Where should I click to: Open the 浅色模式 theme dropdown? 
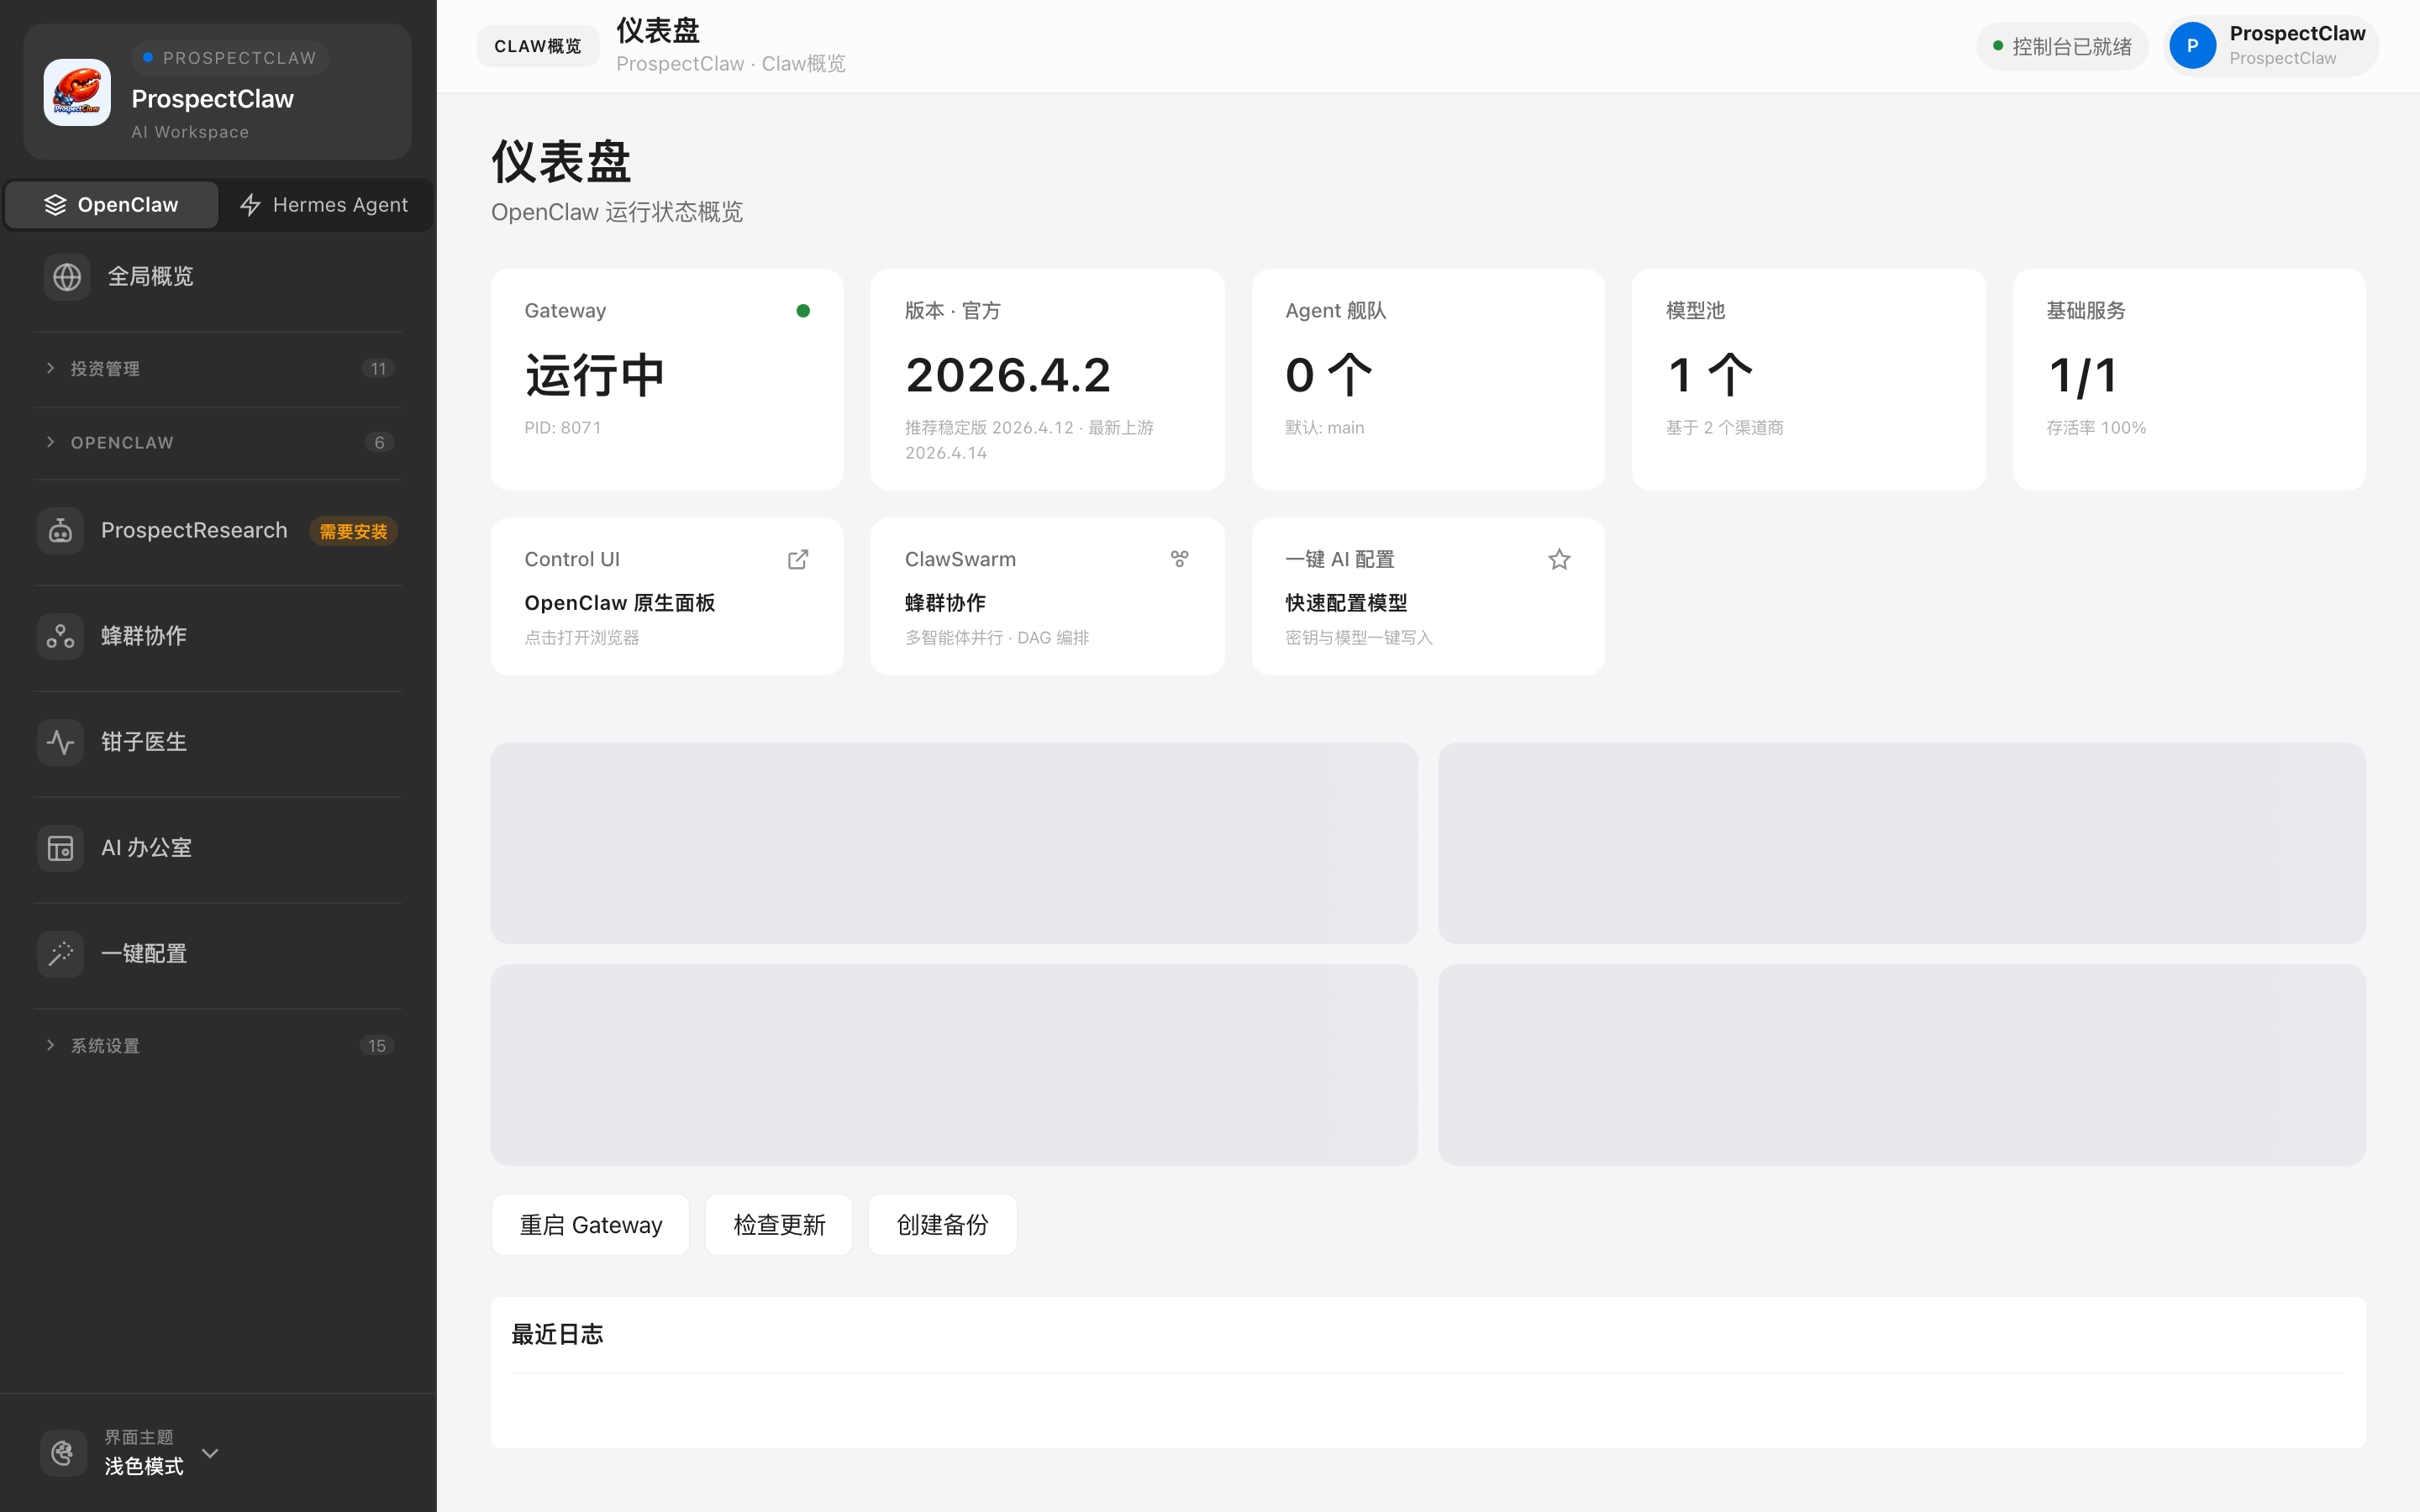coord(209,1453)
